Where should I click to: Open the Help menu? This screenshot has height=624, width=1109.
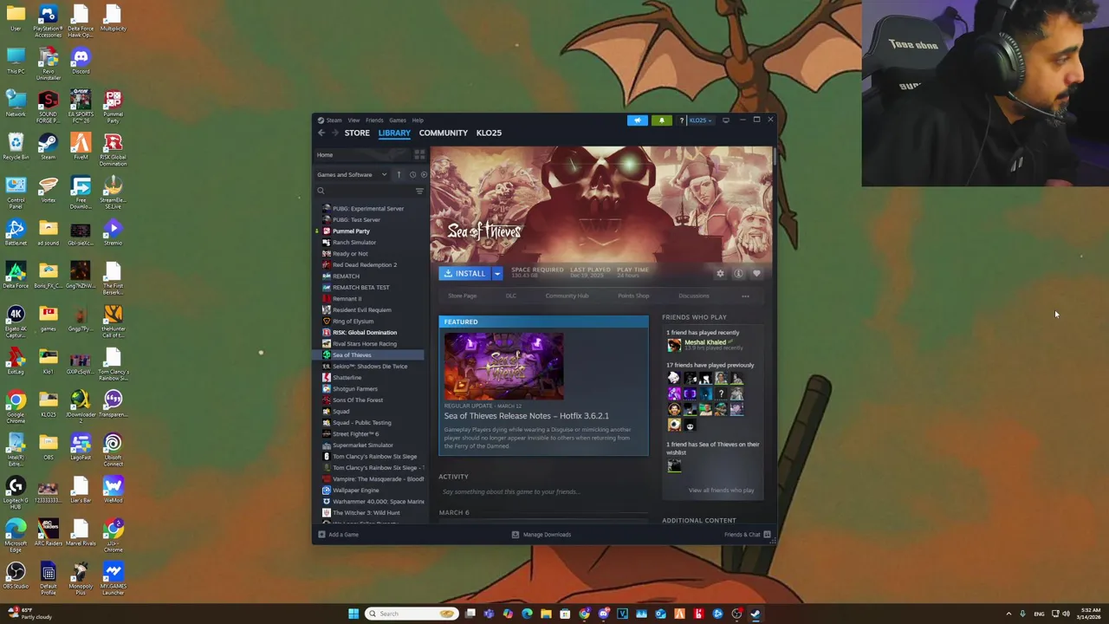tap(418, 120)
